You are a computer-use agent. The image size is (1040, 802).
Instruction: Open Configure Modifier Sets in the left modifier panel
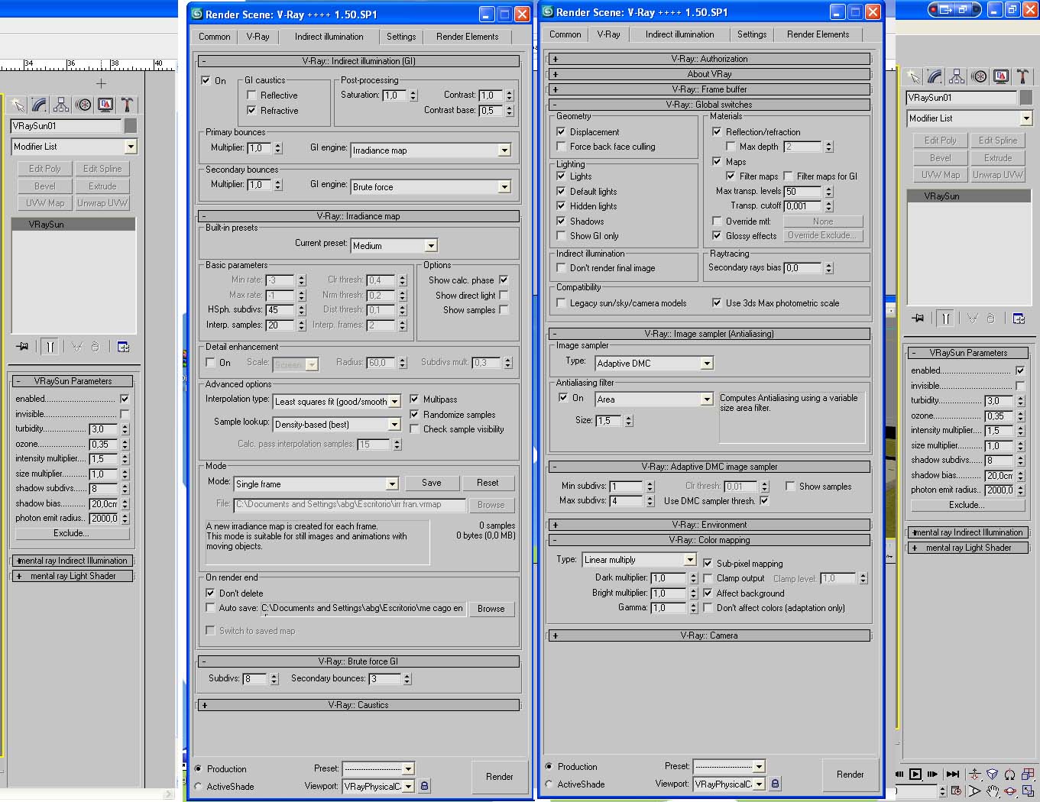pyautogui.click(x=123, y=346)
